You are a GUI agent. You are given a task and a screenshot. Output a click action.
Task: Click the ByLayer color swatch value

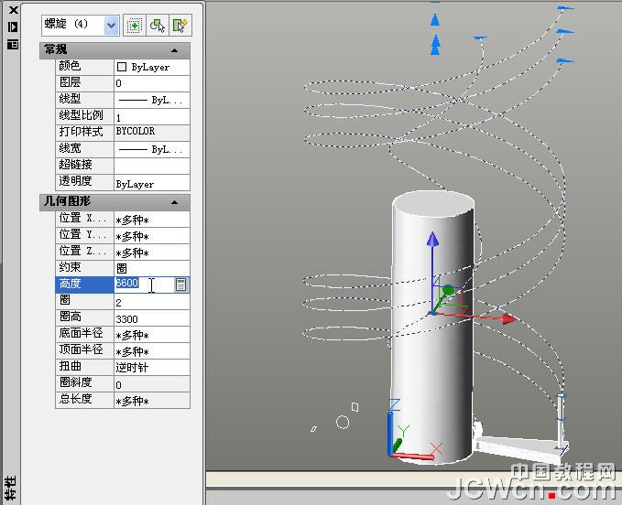point(152,67)
